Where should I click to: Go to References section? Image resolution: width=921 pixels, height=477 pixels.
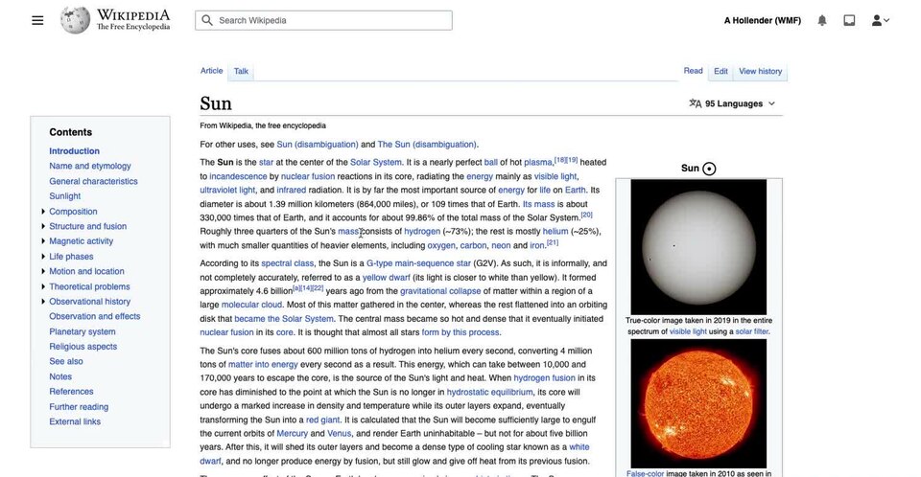[71, 392]
